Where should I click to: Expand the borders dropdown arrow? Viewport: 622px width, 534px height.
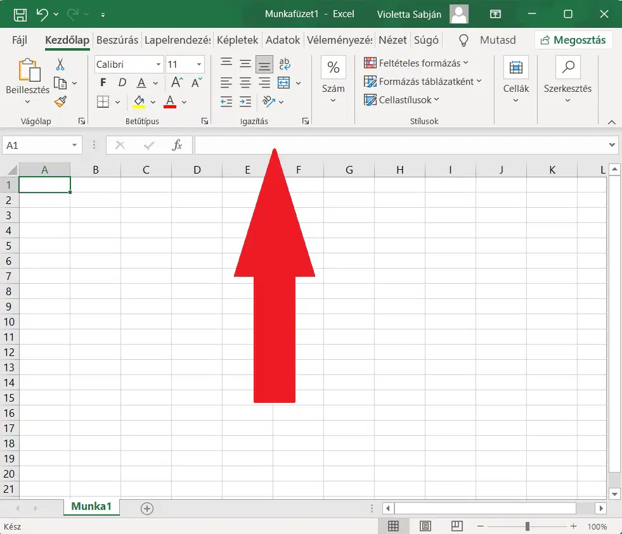coord(117,102)
